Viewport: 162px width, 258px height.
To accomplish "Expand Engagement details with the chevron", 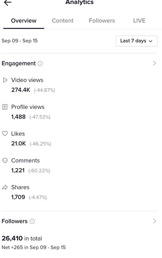I will coord(154,63).
